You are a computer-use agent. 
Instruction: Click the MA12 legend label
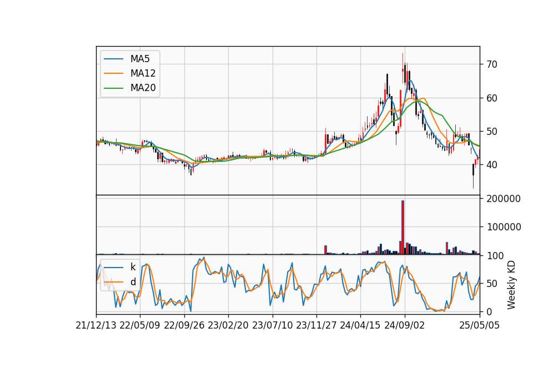pyautogui.click(x=143, y=73)
